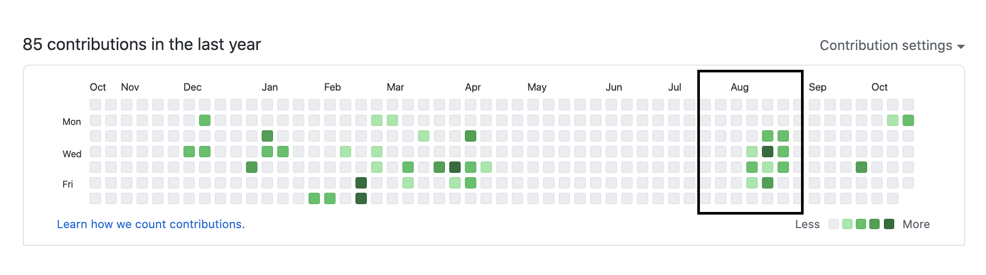Click the Aug month label

[739, 87]
